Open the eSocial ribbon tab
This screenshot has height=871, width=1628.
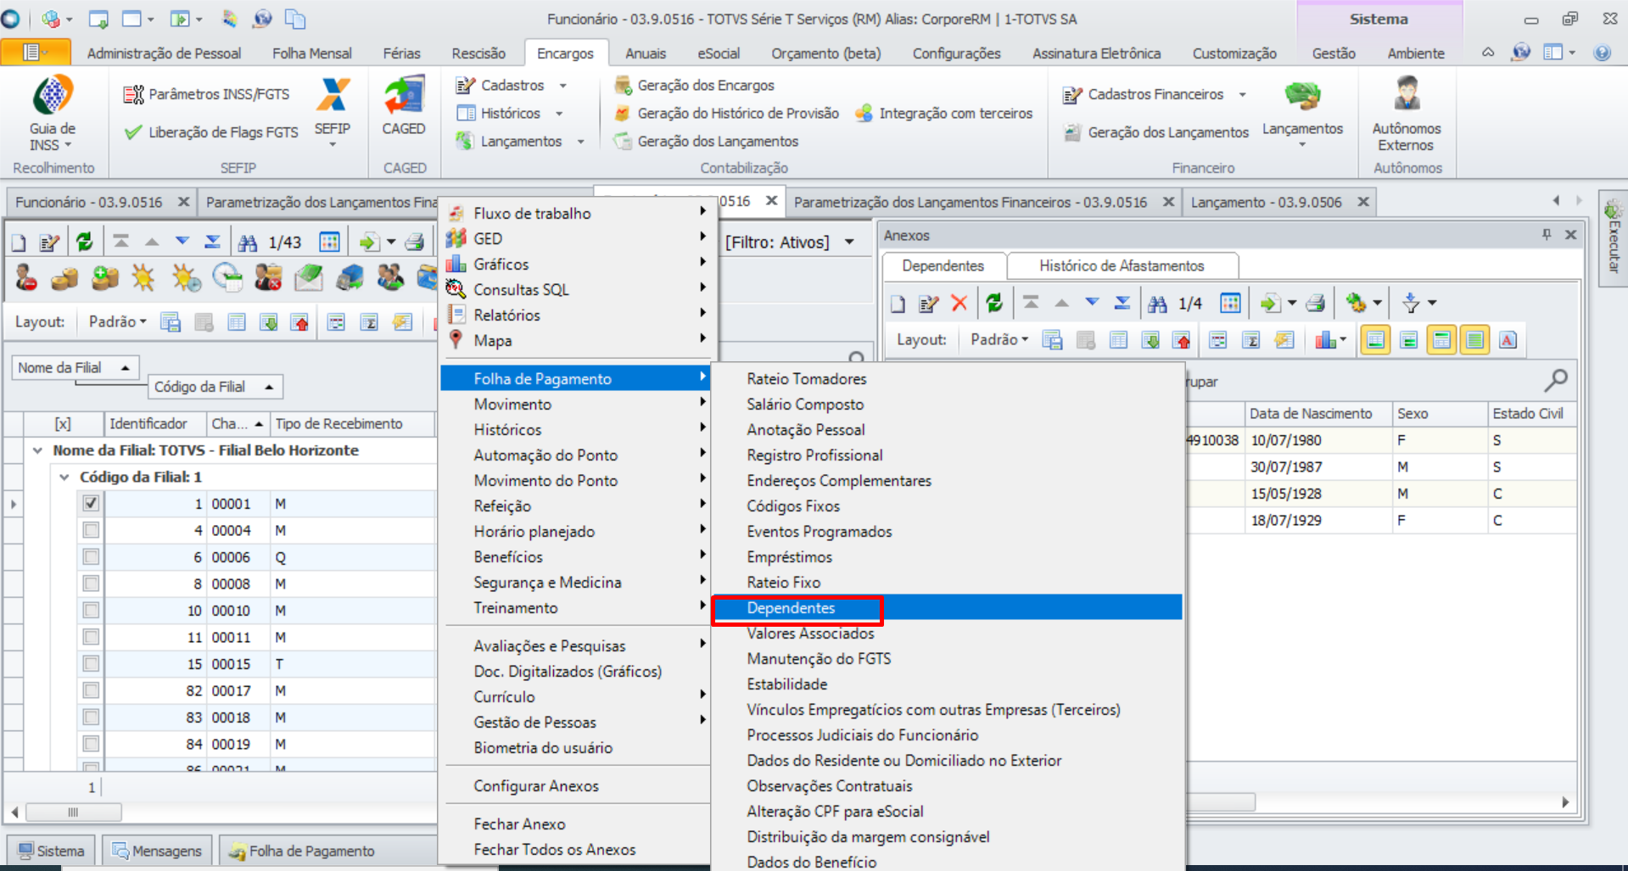719,53
